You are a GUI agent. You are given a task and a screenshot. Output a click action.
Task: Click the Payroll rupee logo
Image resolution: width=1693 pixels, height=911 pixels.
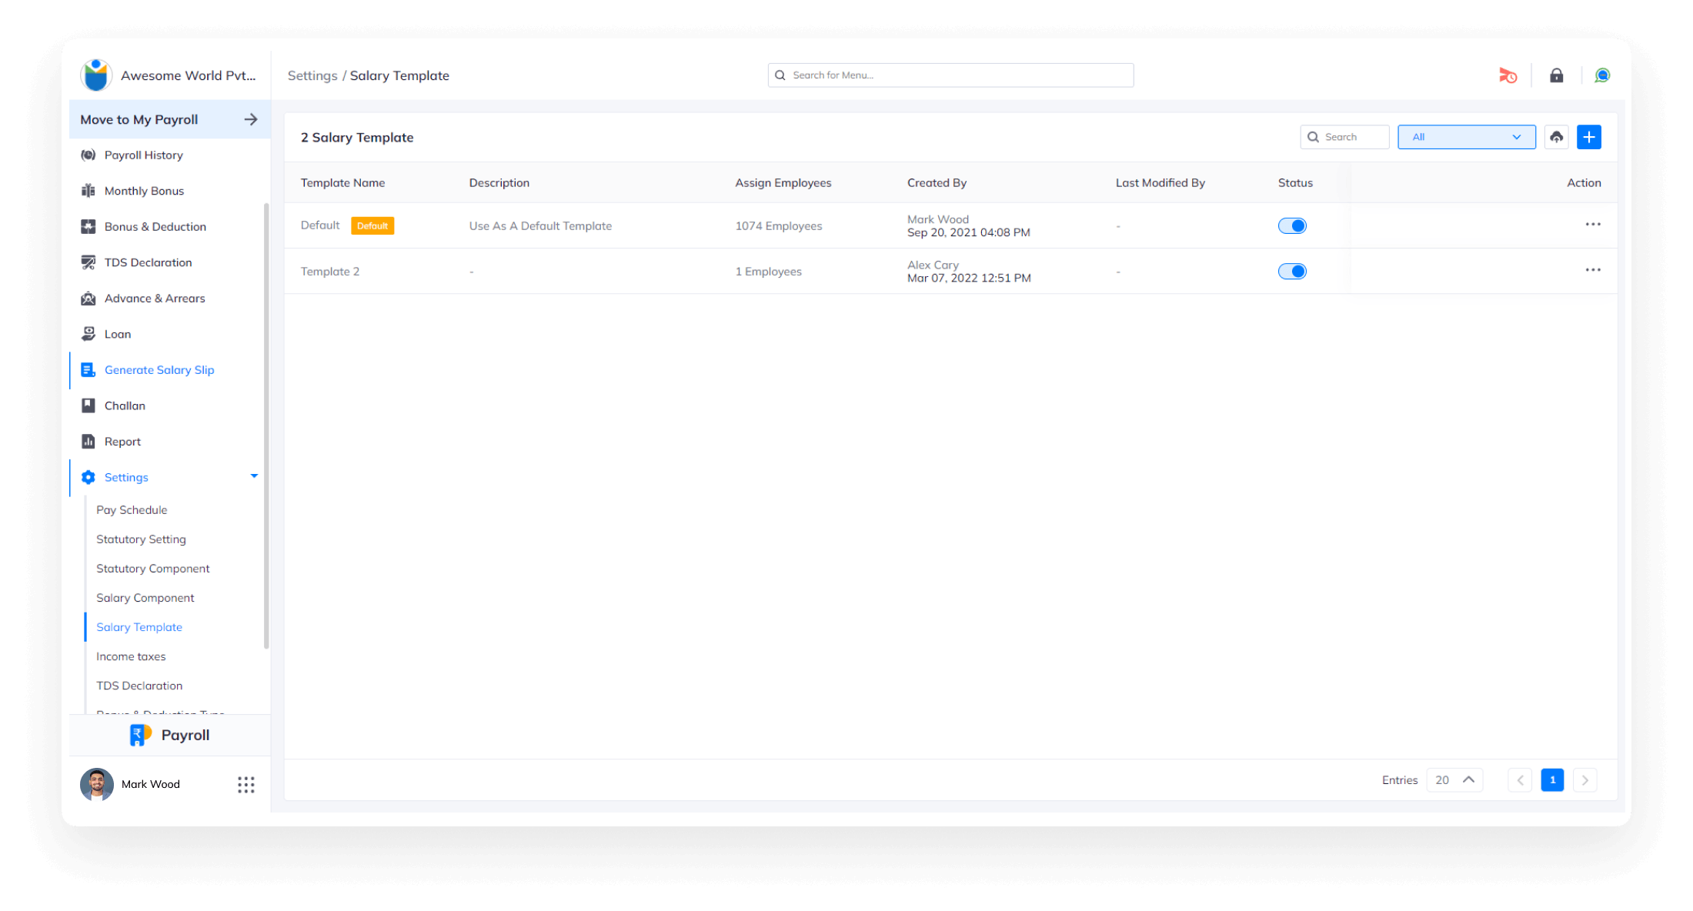(141, 735)
